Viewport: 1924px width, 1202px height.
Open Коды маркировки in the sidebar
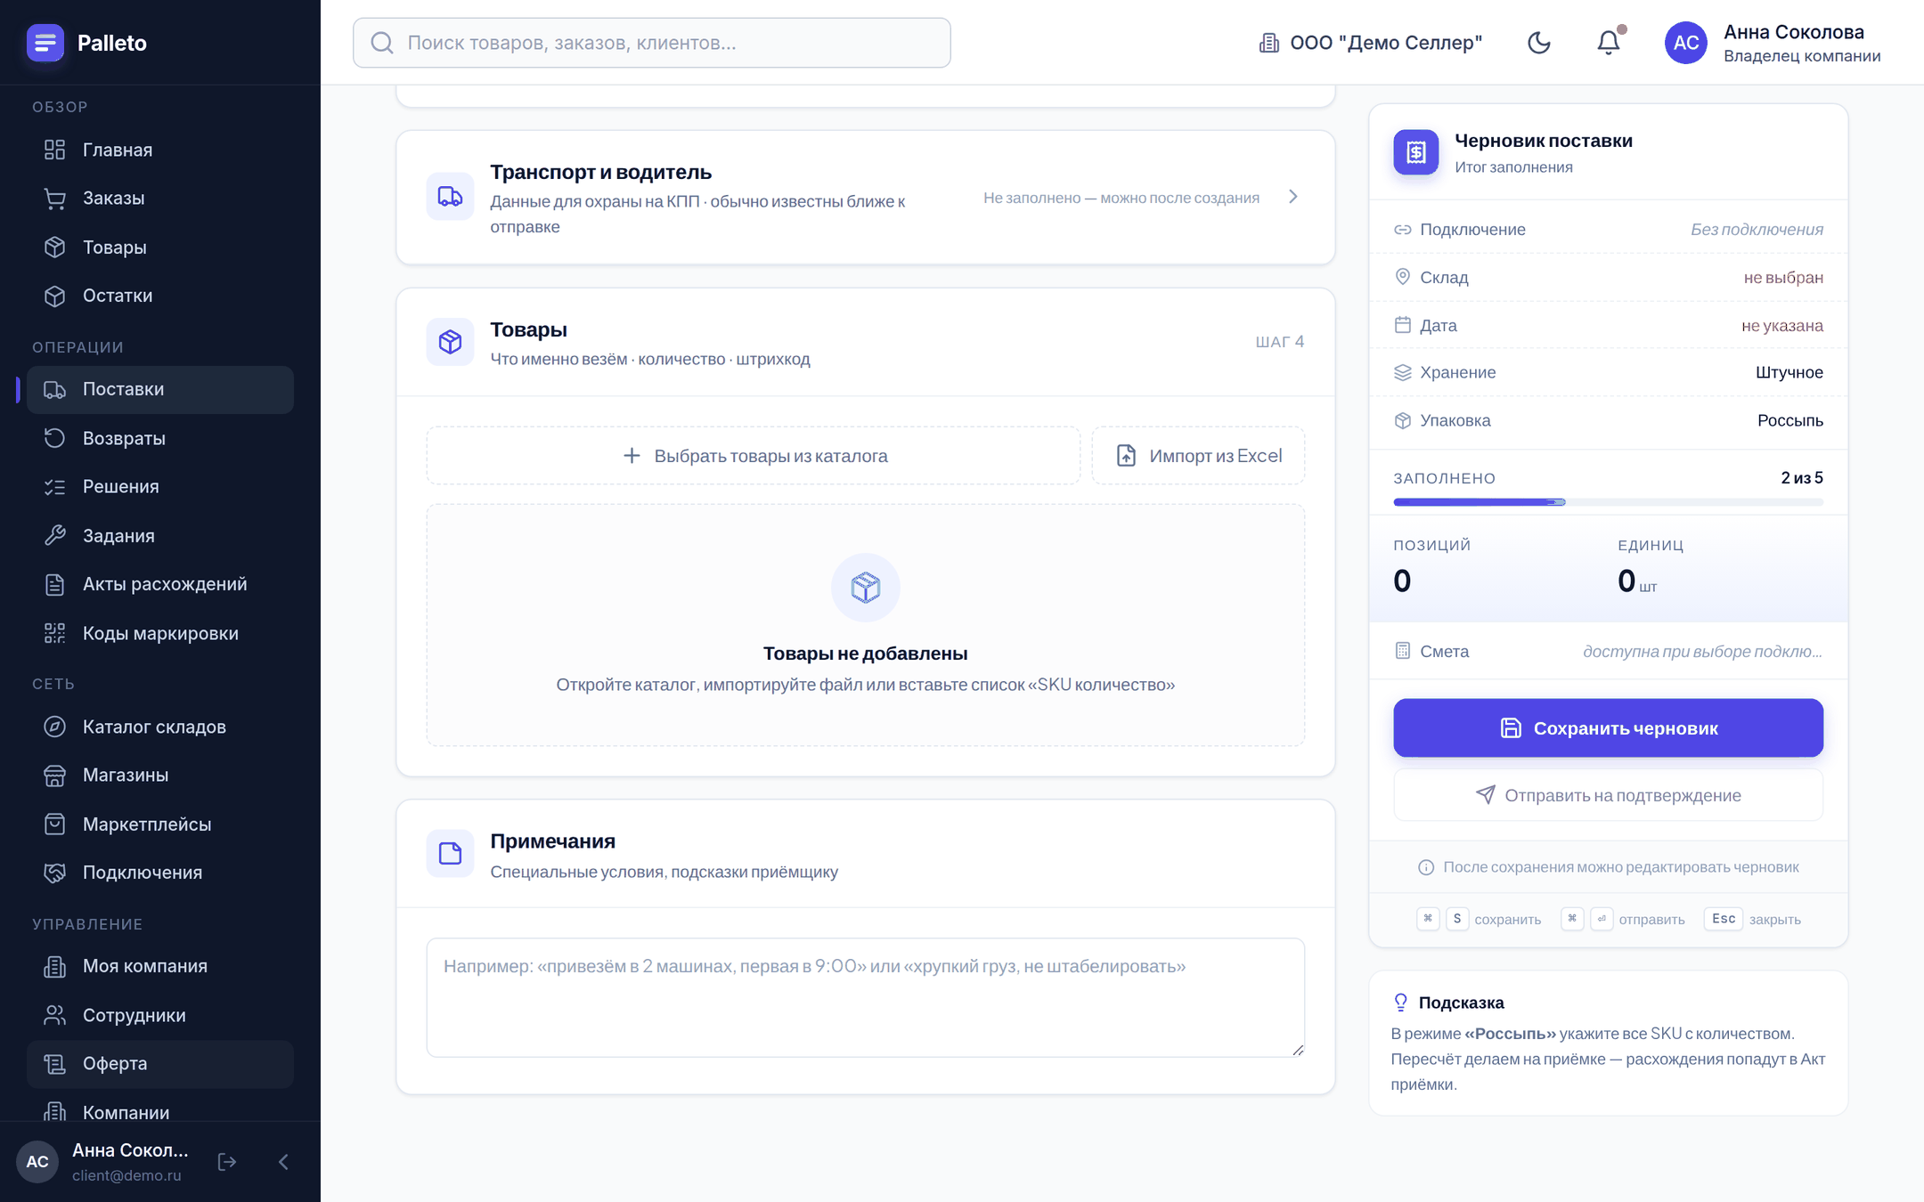tap(160, 633)
